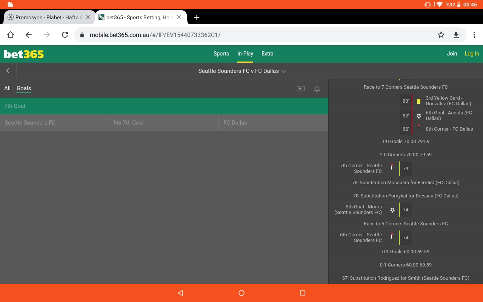Viewport: 483px width, 302px height.
Task: Click the 6th Goal Acosta ball icon
Action: [418, 116]
